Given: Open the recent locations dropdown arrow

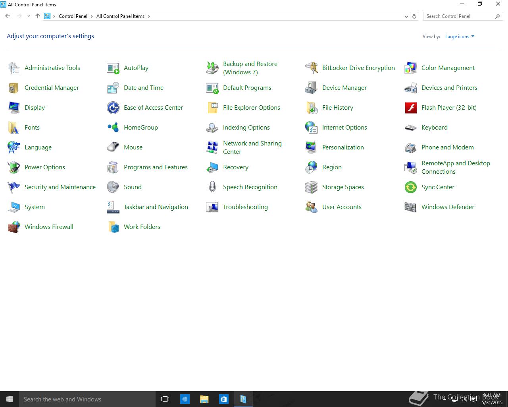Looking at the screenshot, I should pos(29,16).
